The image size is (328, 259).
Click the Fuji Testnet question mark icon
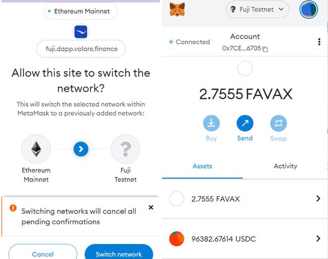pos(125,149)
